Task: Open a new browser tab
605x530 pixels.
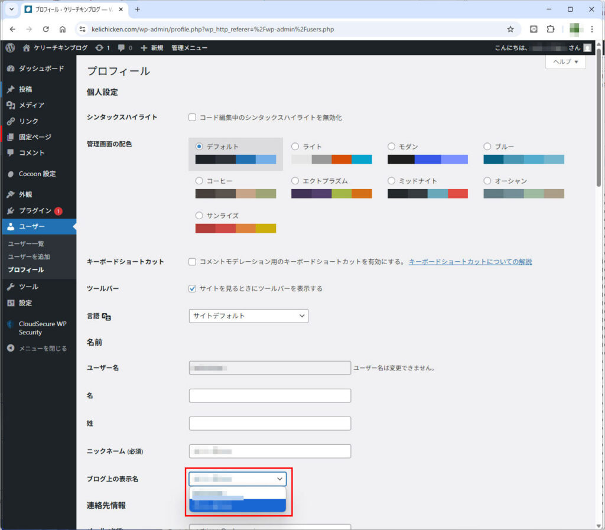Action: (x=137, y=9)
